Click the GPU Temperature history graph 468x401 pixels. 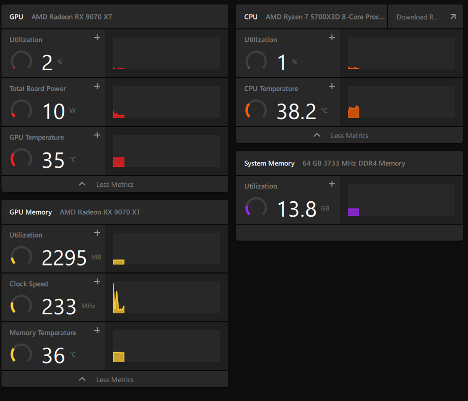pos(166,151)
